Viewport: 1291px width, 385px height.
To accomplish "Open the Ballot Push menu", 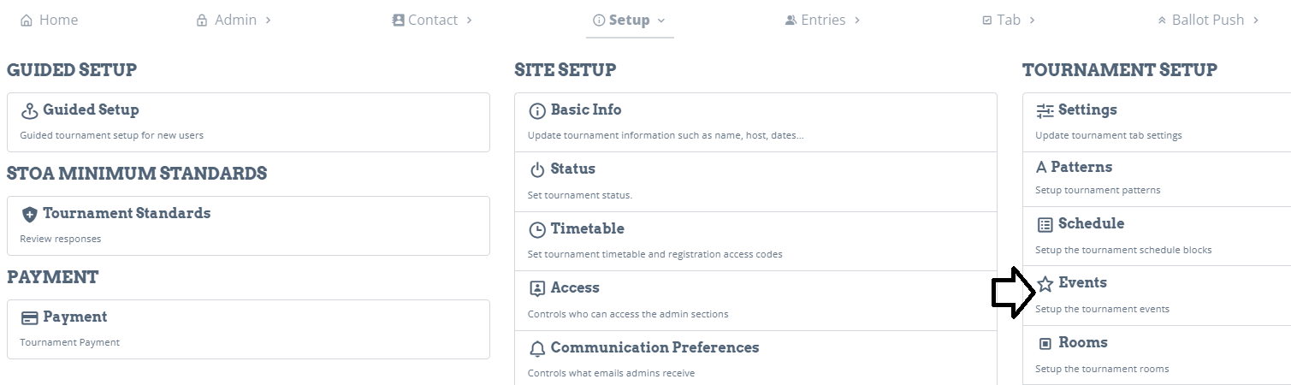I will coord(1208,20).
